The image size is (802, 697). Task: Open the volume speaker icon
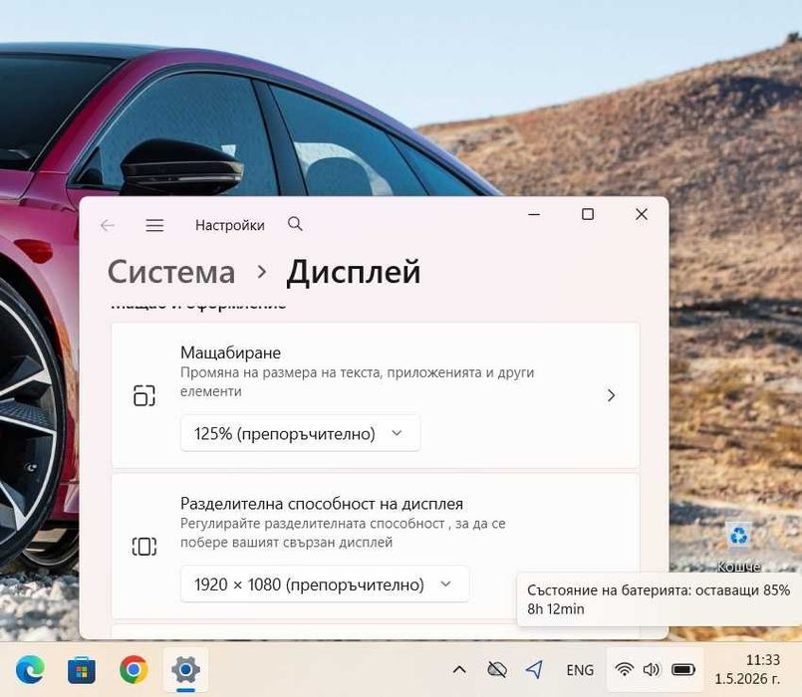point(652,669)
